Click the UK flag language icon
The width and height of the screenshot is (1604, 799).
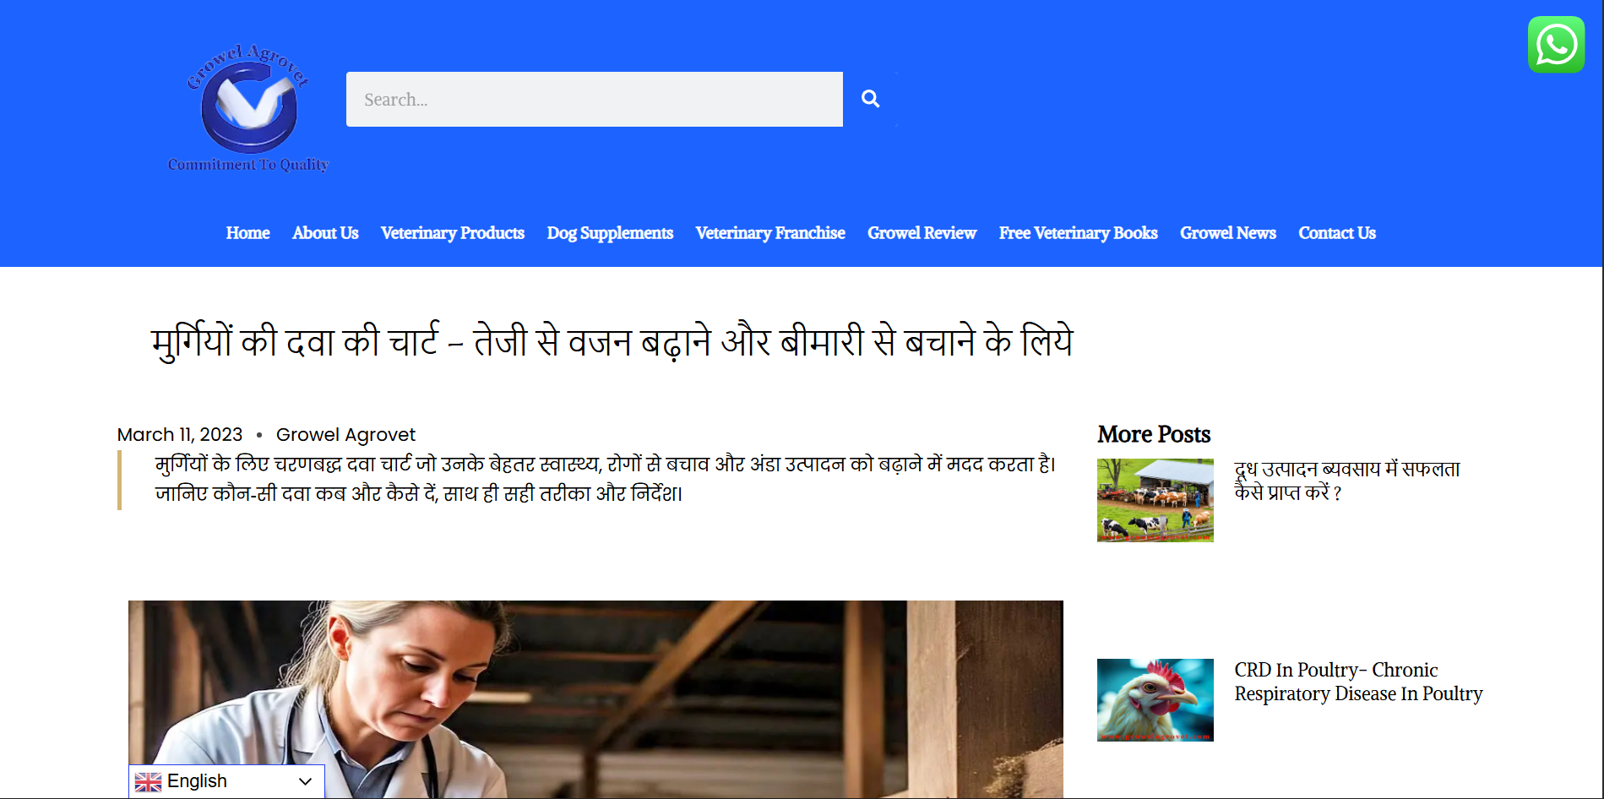point(148,782)
